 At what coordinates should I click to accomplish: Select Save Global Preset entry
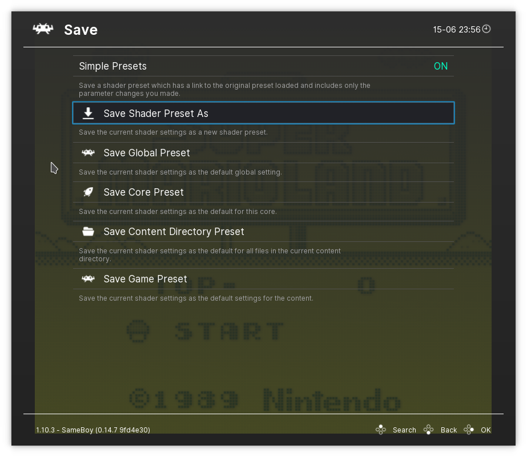pos(147,153)
